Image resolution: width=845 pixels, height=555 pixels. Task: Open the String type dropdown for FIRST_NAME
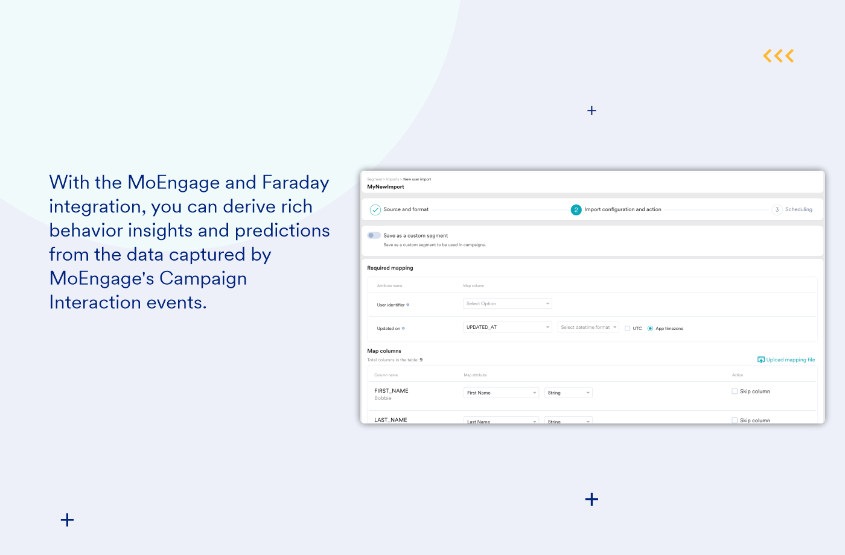coord(569,393)
